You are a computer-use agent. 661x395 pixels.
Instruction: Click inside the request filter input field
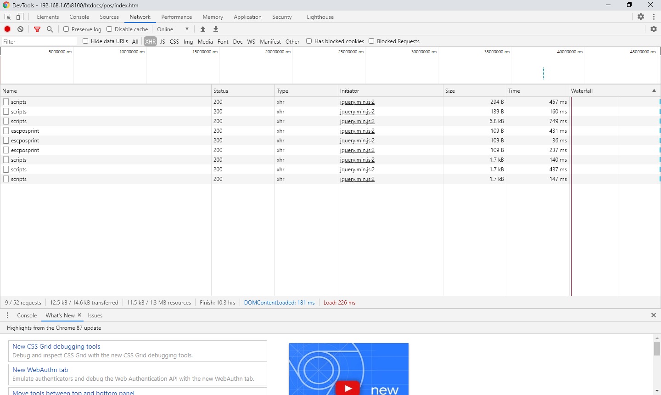pos(37,41)
